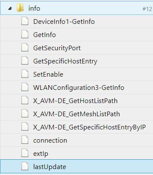This screenshot has width=153, height=175.
Task: Click the SetEnable file icon
Action: (25, 74)
